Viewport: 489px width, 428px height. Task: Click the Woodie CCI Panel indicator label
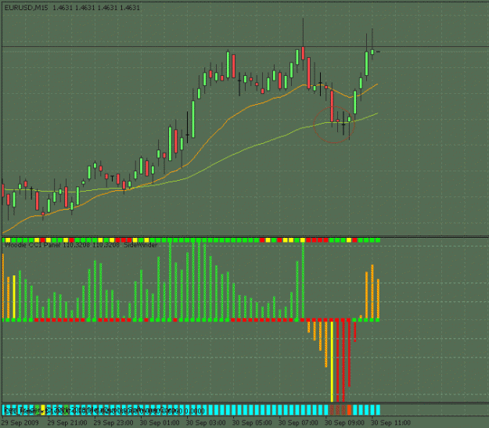click(x=81, y=245)
